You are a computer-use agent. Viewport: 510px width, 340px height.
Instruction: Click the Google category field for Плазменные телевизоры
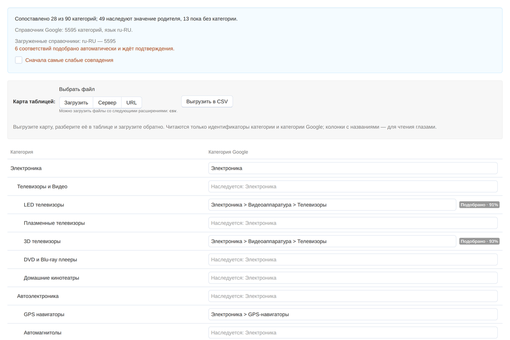353,223
